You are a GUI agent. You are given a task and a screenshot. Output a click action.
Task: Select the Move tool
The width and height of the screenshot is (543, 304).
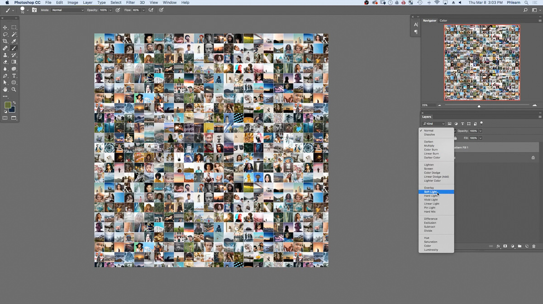pyautogui.click(x=5, y=28)
